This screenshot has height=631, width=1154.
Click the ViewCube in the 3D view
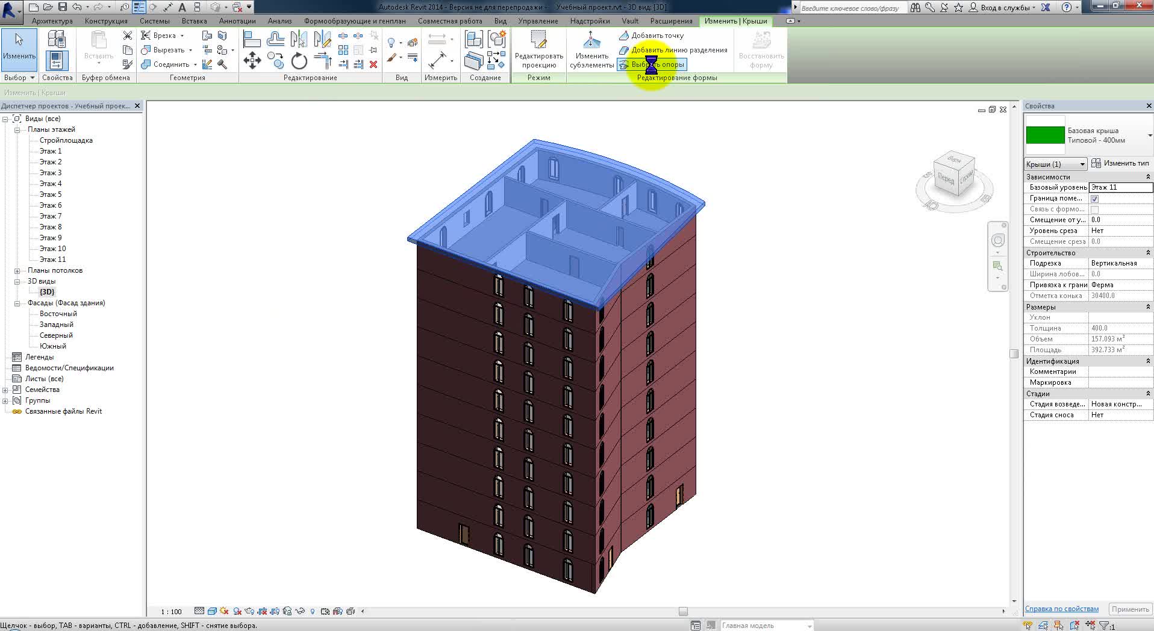(954, 174)
